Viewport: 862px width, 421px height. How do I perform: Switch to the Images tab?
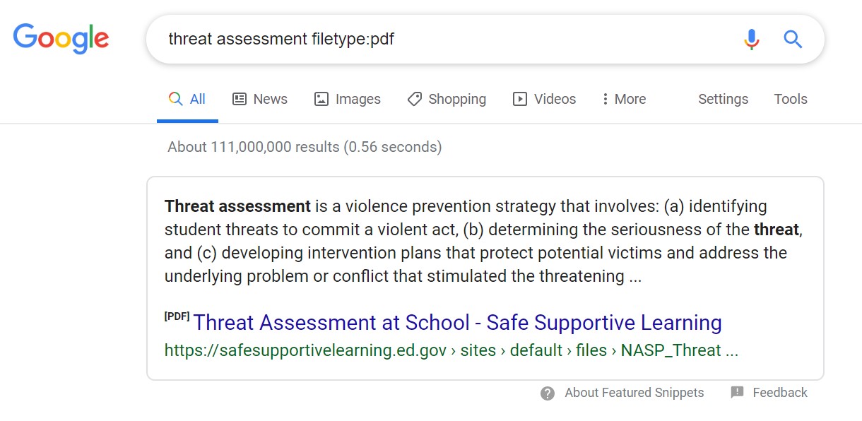point(348,99)
